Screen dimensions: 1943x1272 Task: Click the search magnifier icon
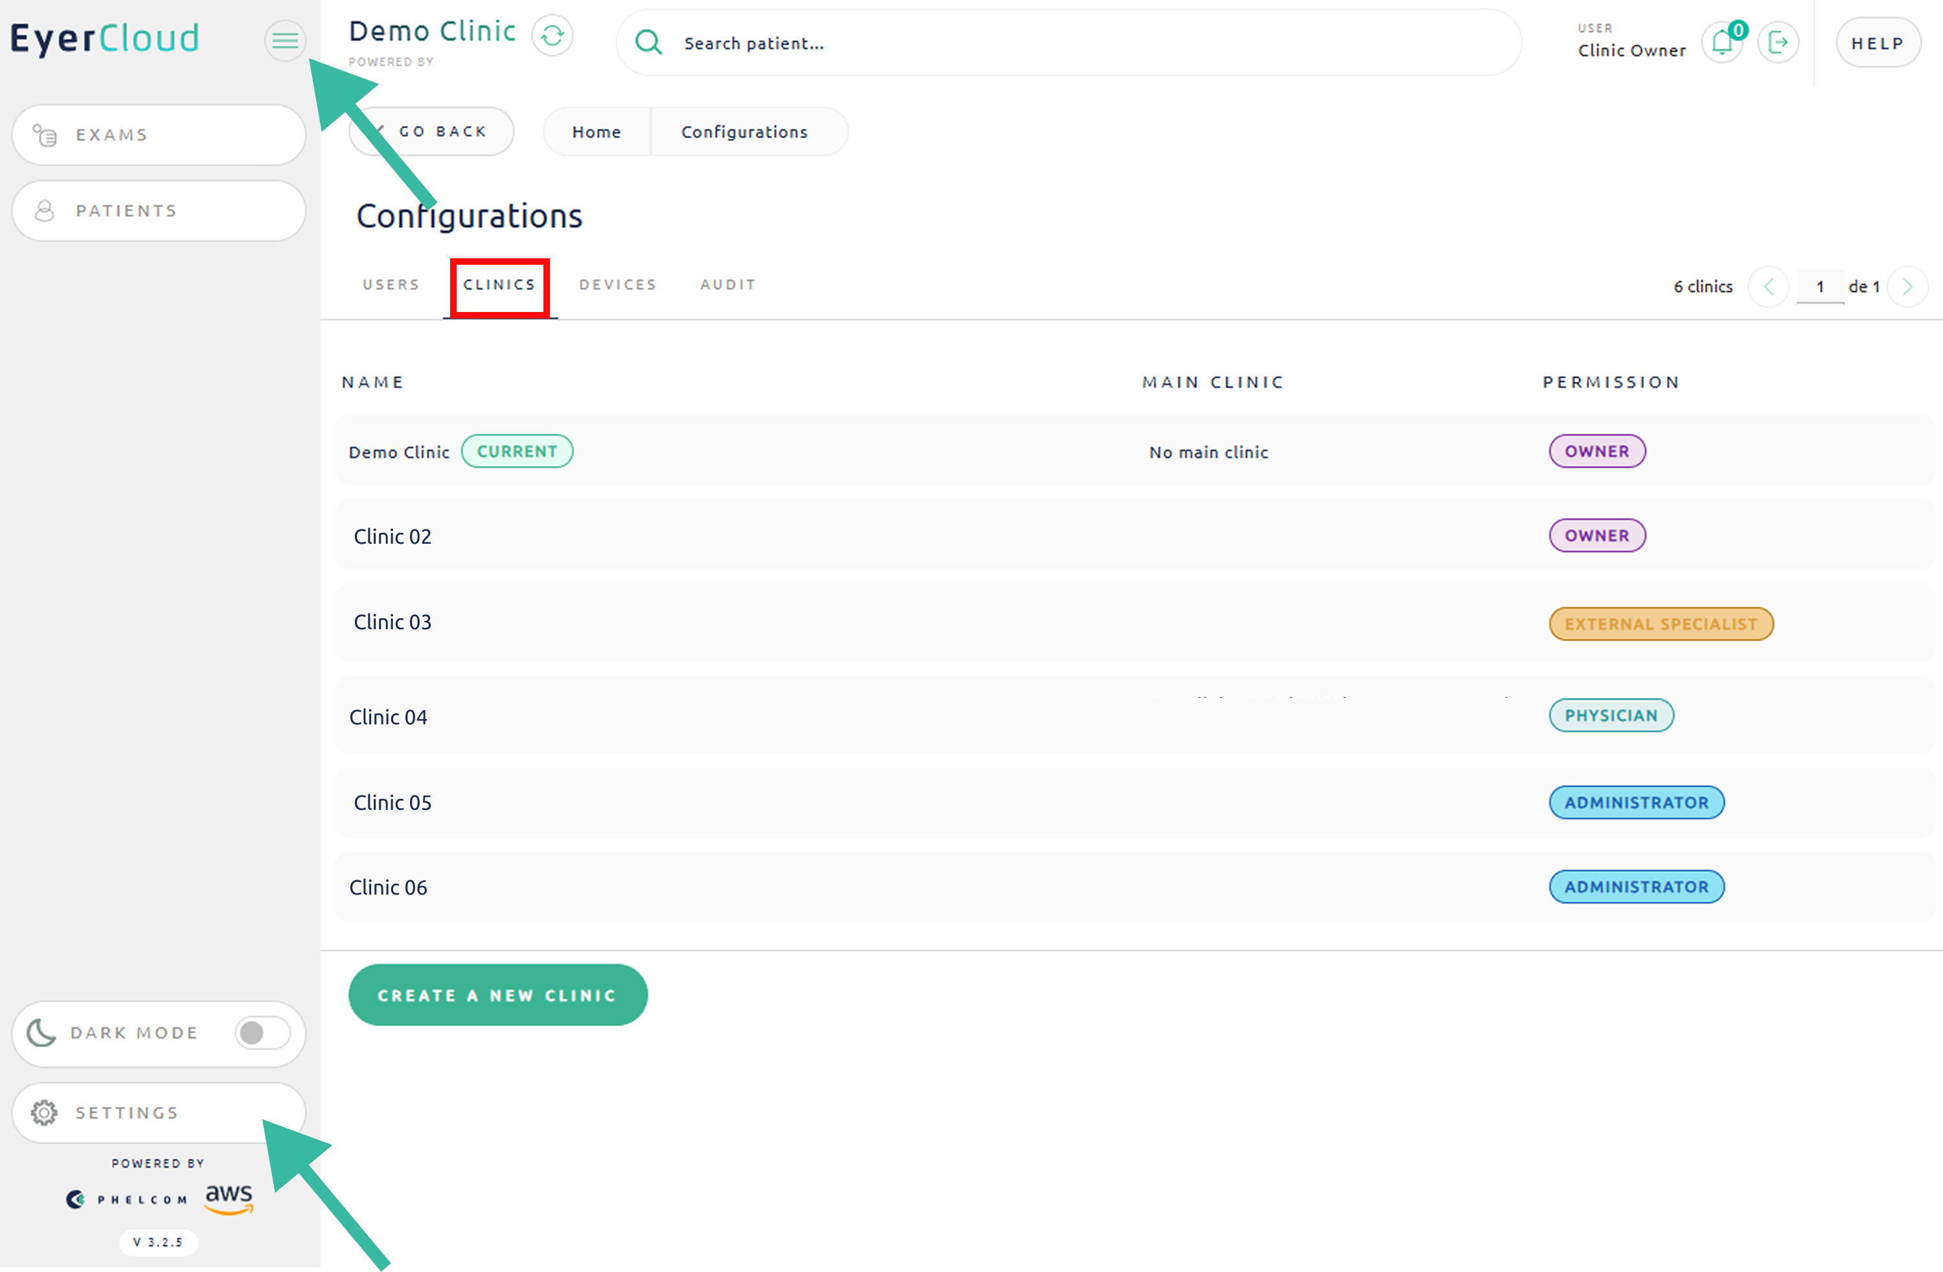click(x=648, y=41)
